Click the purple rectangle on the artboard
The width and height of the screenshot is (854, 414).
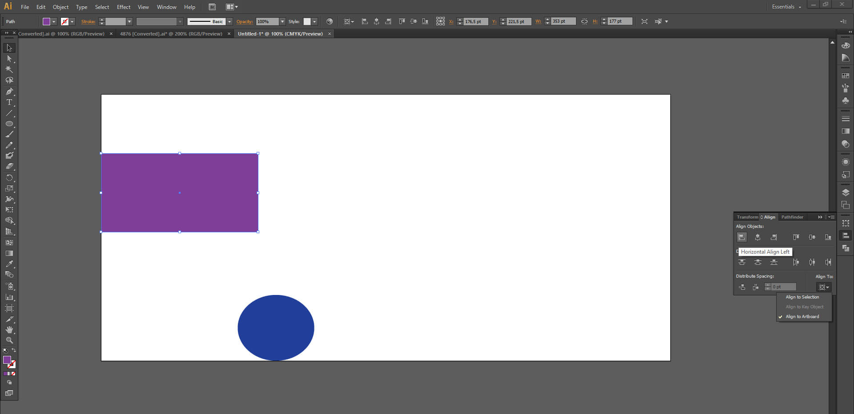[x=180, y=193]
